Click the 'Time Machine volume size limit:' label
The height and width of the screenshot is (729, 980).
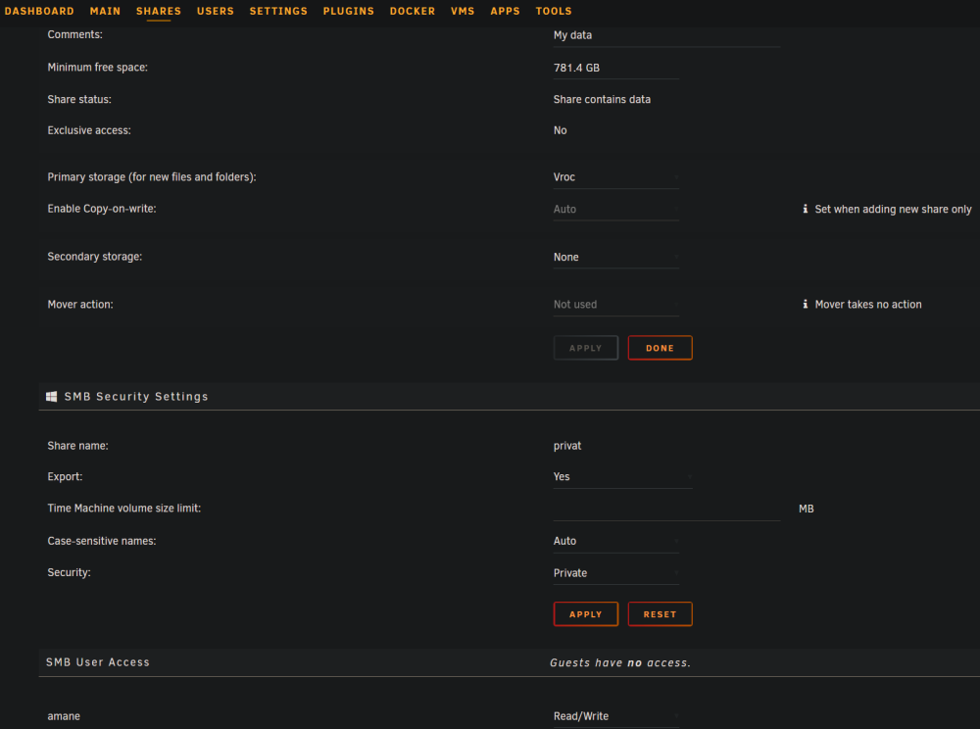124,509
